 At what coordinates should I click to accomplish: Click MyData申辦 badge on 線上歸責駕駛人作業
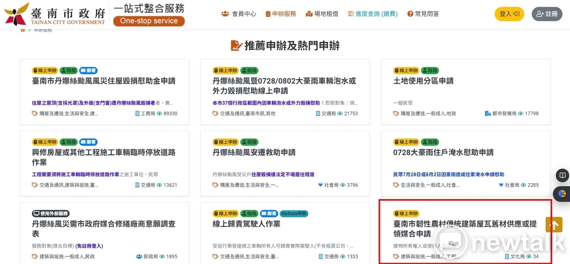click(294, 214)
